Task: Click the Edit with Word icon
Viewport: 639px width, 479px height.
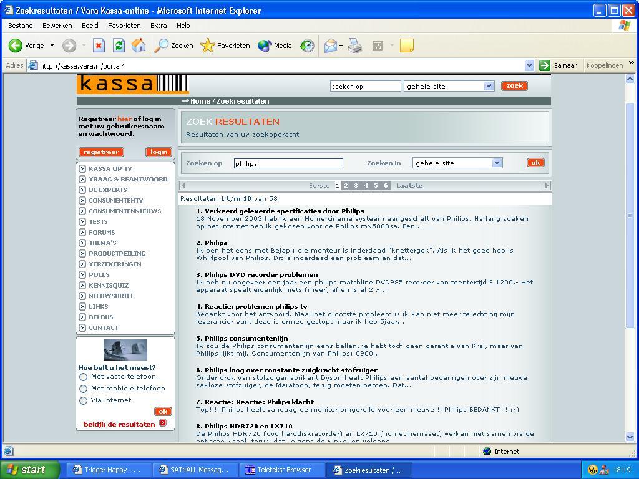Action: click(x=378, y=46)
